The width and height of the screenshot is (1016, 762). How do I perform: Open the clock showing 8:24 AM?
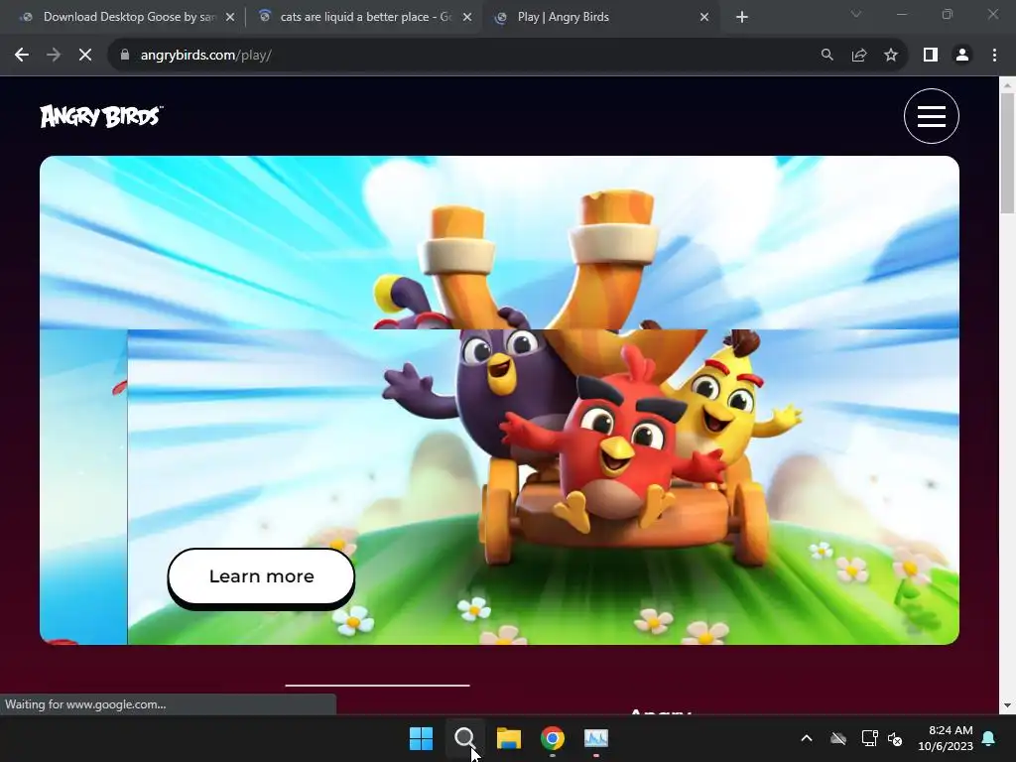tap(946, 738)
